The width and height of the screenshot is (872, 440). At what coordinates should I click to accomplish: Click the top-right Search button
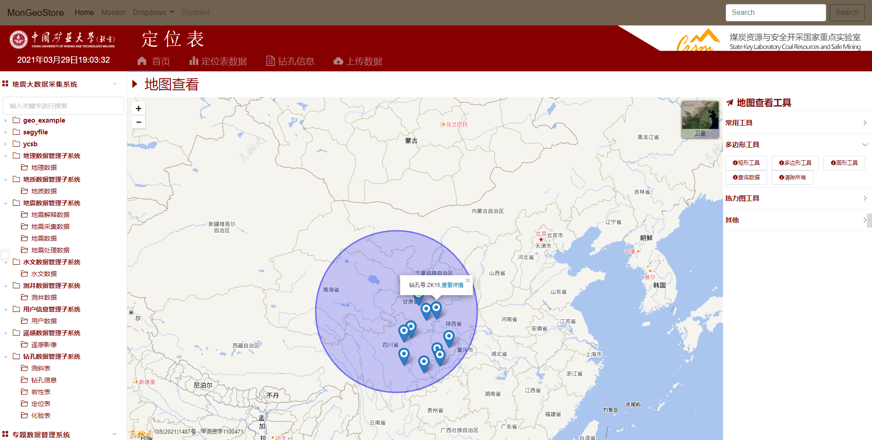tap(847, 13)
